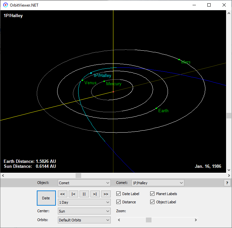Viewport: 232px width, 228px height.
Task: Expand the Orbits dropdown showing Default Orbits
Action: (84, 220)
